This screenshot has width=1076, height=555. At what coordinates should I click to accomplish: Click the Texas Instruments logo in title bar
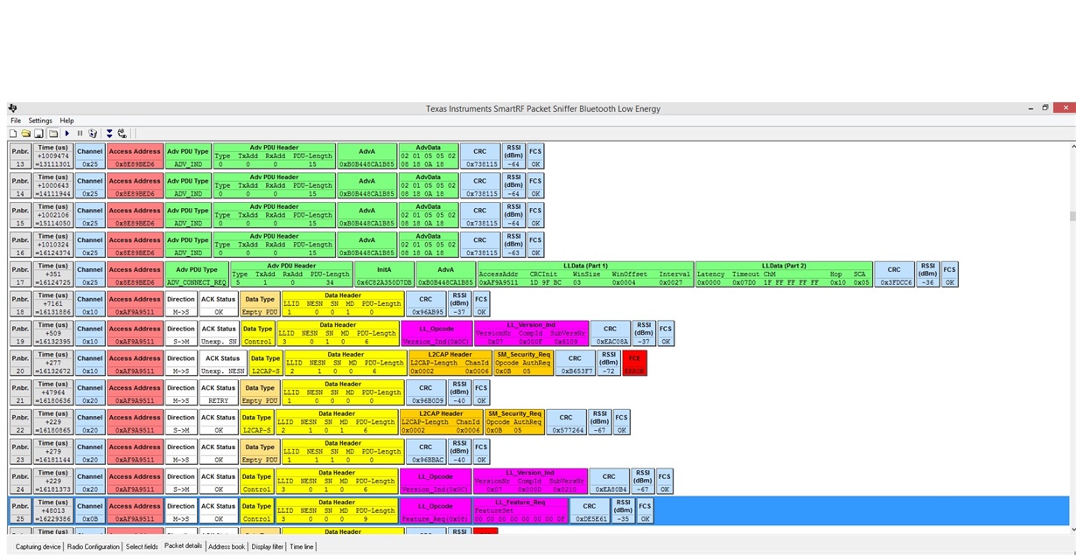(12, 108)
